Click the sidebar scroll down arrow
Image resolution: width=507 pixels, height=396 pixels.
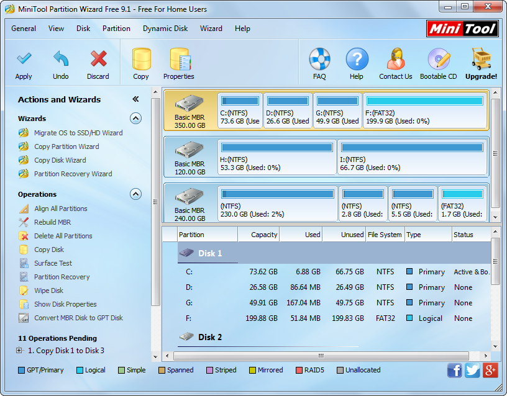[x=155, y=357]
